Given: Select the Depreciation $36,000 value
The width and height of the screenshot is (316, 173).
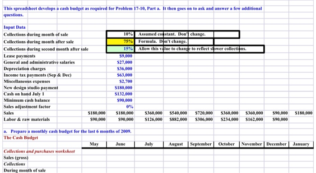Looking at the screenshot, I should coord(125,68).
